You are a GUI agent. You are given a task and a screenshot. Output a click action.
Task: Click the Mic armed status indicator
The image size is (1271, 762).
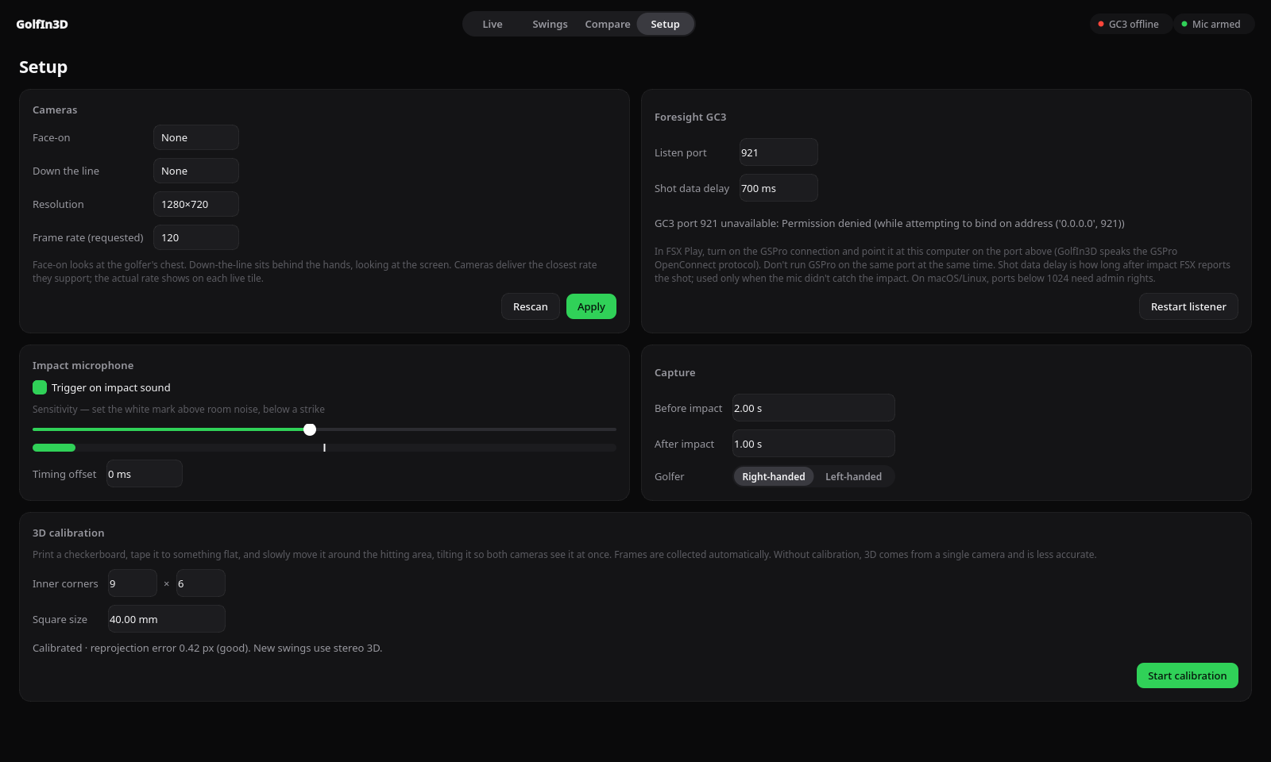tap(1212, 24)
